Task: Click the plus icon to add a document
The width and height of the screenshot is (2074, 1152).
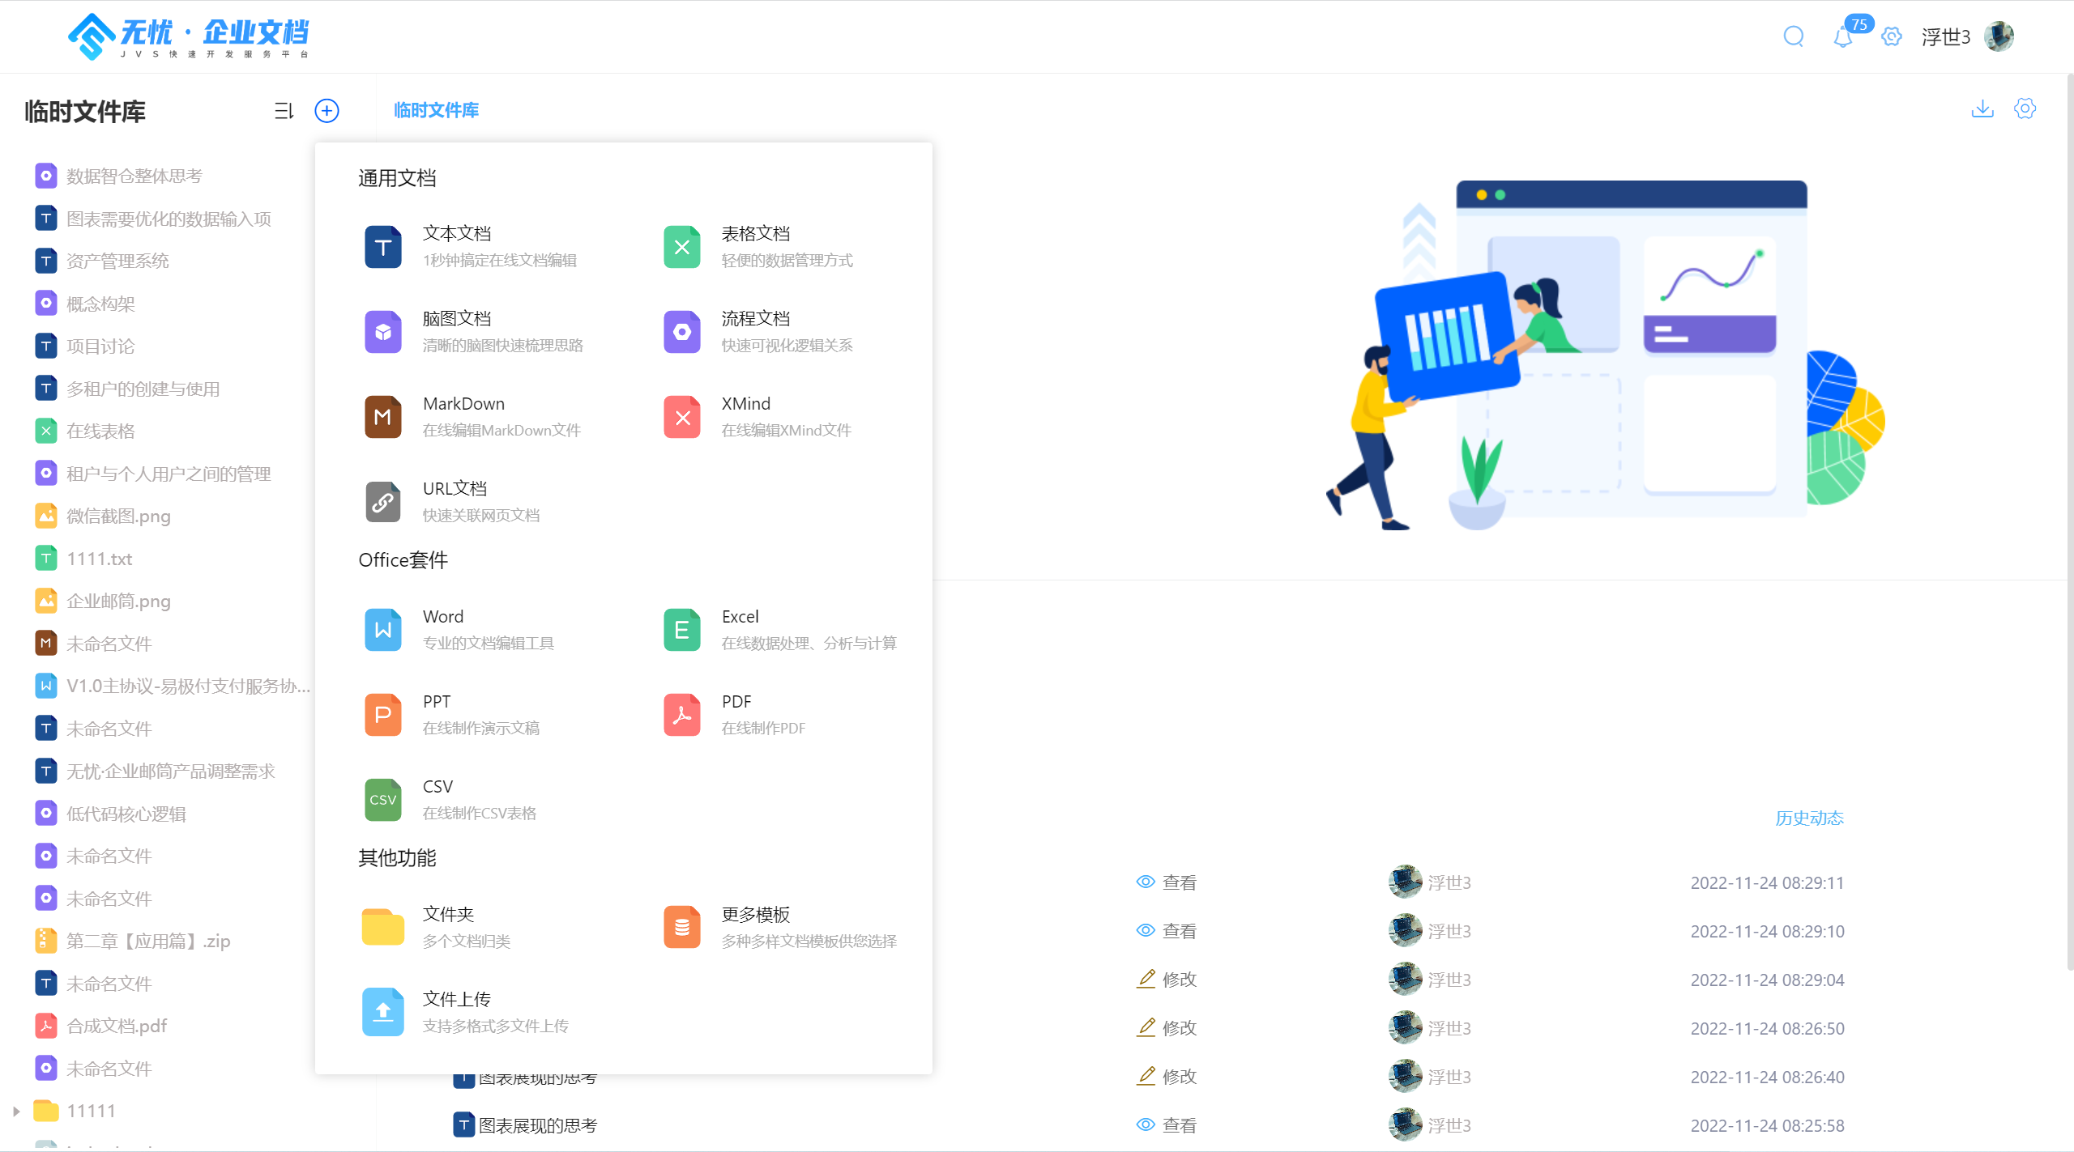Action: 326,111
